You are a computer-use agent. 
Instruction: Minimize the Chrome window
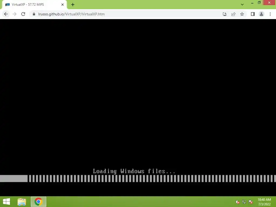[252, 3]
